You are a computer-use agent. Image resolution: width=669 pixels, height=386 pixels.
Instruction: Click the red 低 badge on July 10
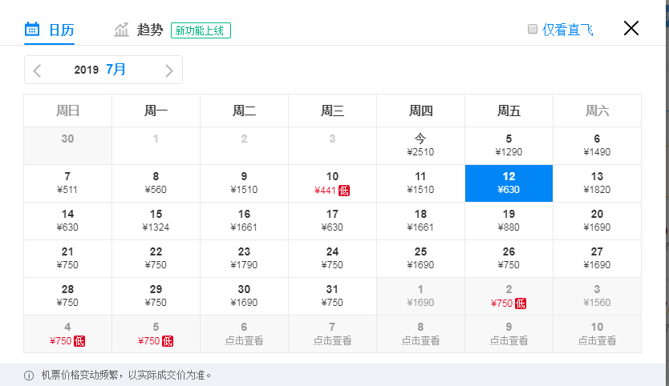tap(344, 190)
